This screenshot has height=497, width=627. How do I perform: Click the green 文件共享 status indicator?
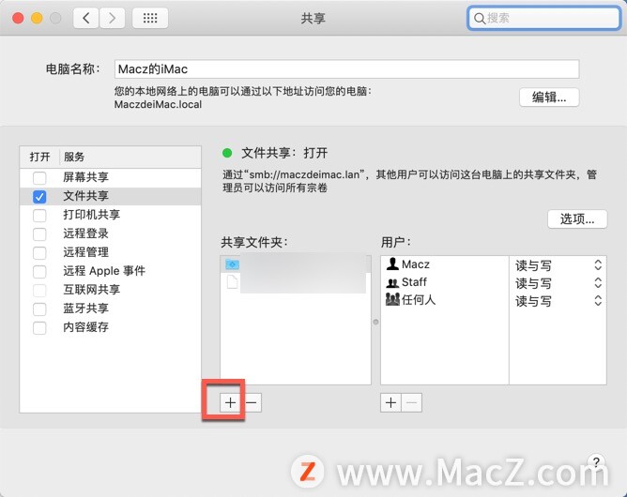[227, 153]
